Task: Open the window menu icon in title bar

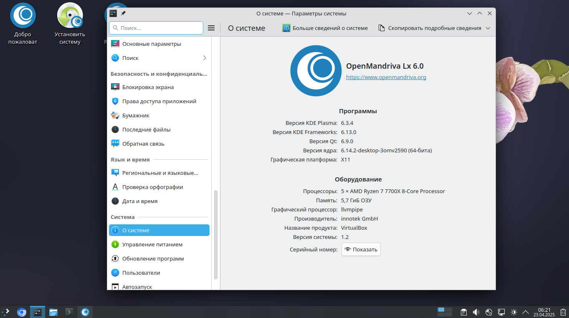Action: point(113,13)
